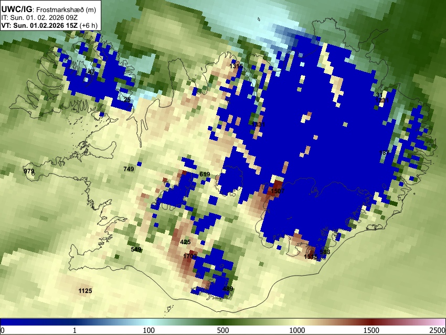The image size is (446, 335).
Task: Click the map value 1507
Action: tap(278, 191)
